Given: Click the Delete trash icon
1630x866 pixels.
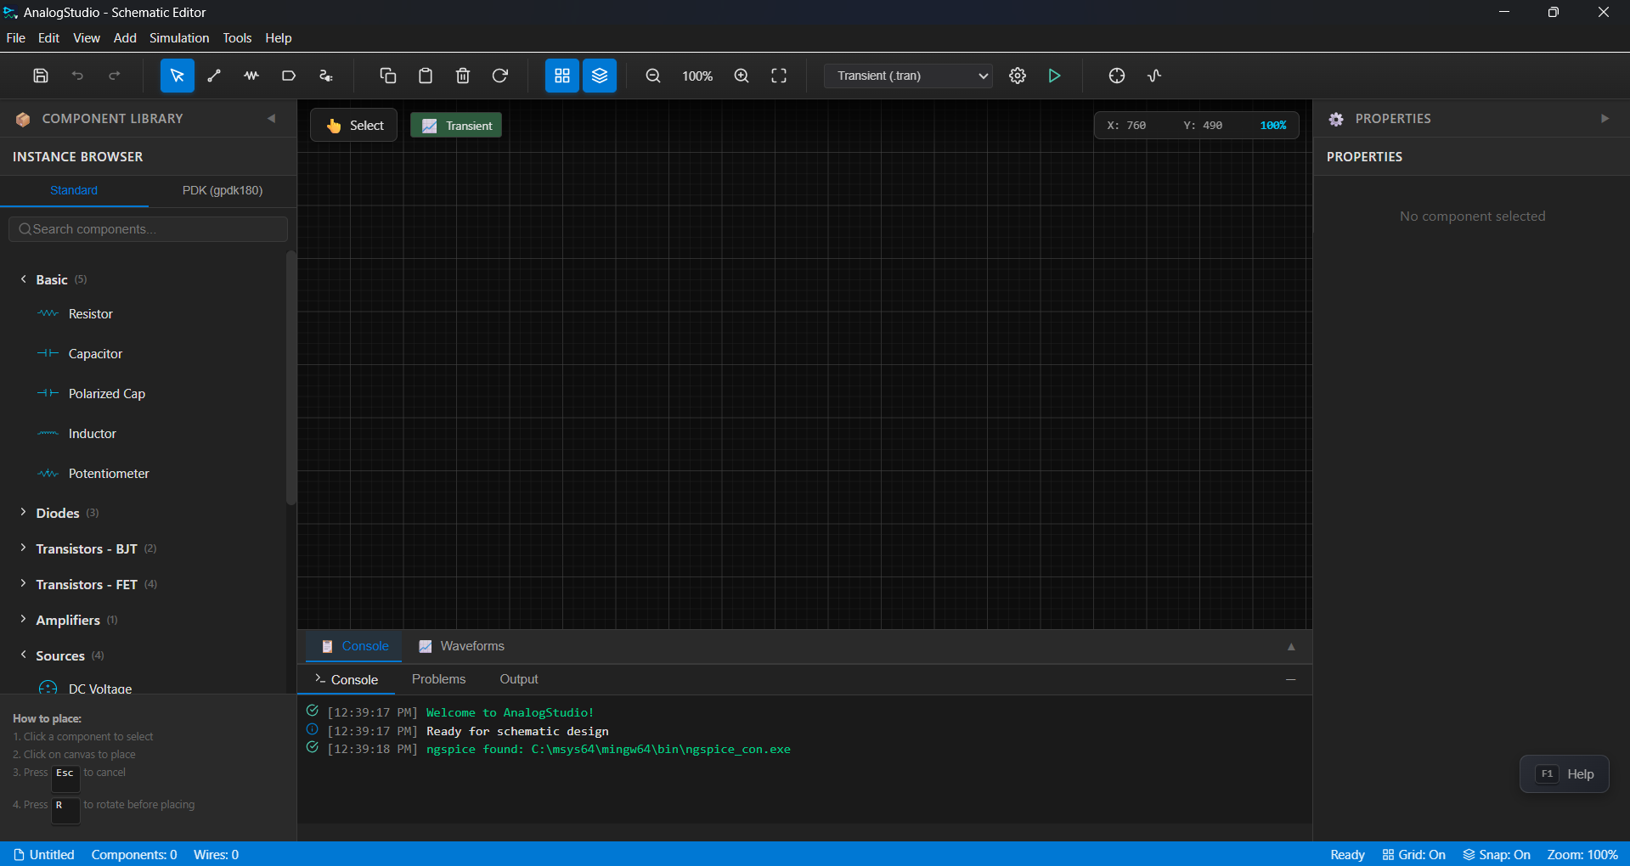Looking at the screenshot, I should pyautogui.click(x=462, y=76).
